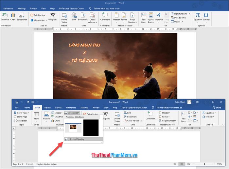Click the Link icon in Document1 ribbon

(74, 17)
